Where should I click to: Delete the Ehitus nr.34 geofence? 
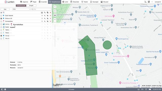pos(50,18)
